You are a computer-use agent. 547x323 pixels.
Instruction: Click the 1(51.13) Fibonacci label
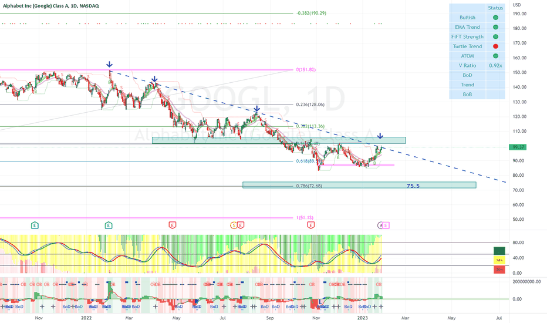coord(305,217)
